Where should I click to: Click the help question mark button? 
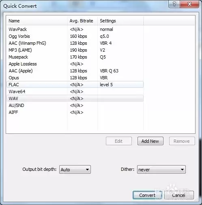coord(174,4)
